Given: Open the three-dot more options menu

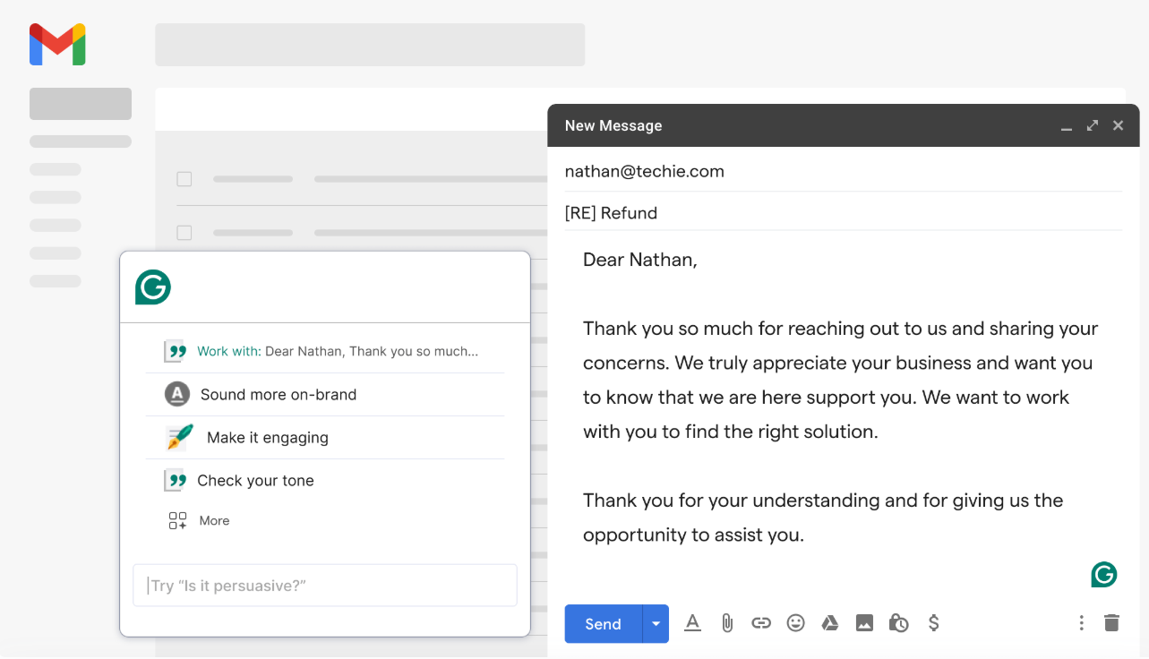Looking at the screenshot, I should (x=1082, y=623).
